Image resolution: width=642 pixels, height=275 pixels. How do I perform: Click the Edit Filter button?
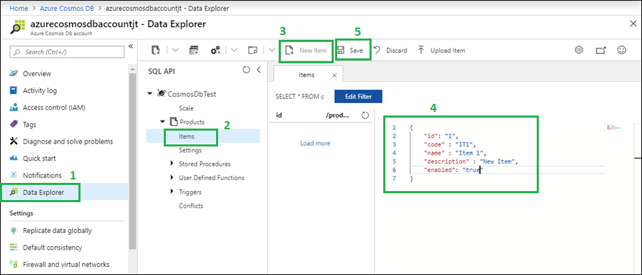(359, 96)
